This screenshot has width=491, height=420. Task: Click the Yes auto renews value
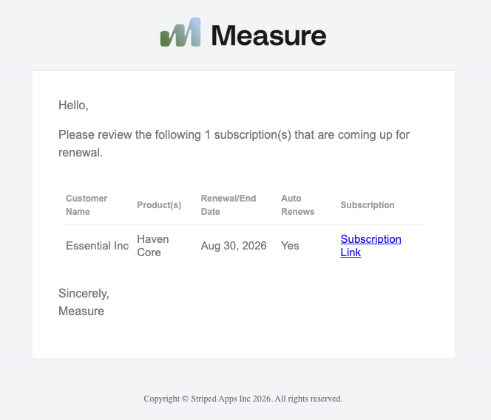pyautogui.click(x=290, y=246)
